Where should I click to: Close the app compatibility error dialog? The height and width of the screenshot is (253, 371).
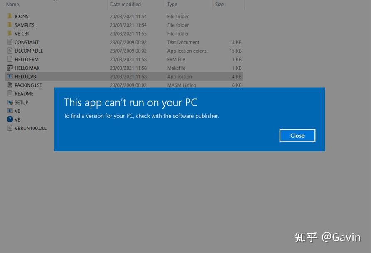297,135
